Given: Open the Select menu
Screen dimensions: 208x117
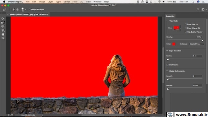Looking at the screenshot, I should coord(66,2).
